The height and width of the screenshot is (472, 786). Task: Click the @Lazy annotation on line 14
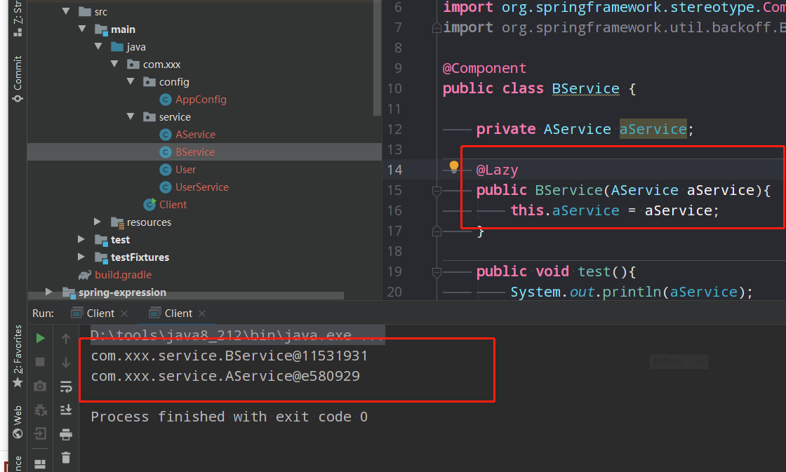pos(498,170)
